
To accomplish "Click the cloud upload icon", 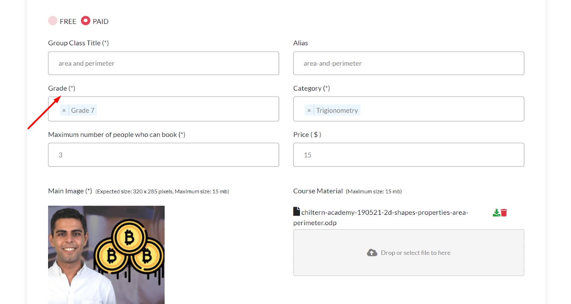I will 372,253.
